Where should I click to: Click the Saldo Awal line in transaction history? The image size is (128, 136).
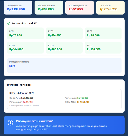21,98
